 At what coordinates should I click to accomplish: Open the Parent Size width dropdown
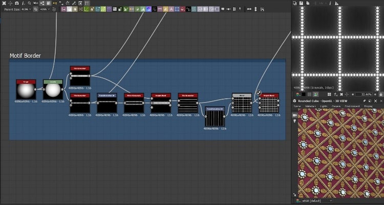[x=27, y=9]
